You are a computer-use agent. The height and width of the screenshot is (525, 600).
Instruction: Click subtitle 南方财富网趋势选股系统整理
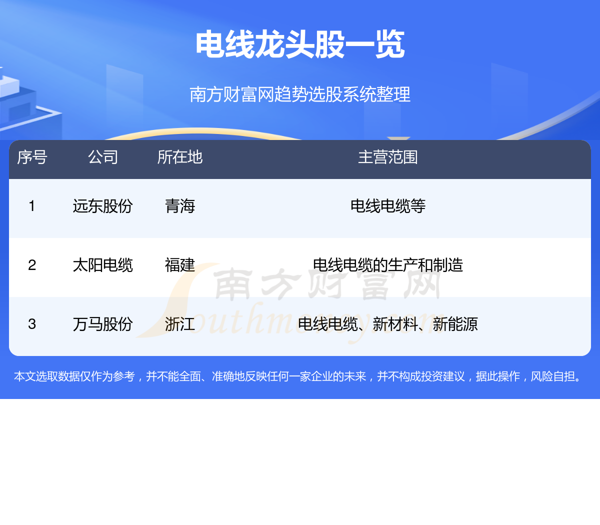pyautogui.click(x=300, y=94)
